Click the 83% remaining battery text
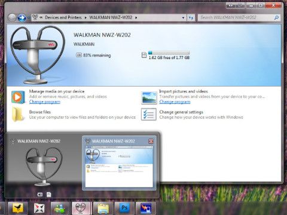Image resolution: width=287 pixels, height=215 pixels. (x=97, y=56)
